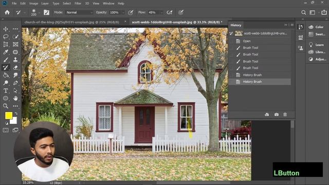
Task: Select the Lasso tool
Action: click(6, 36)
